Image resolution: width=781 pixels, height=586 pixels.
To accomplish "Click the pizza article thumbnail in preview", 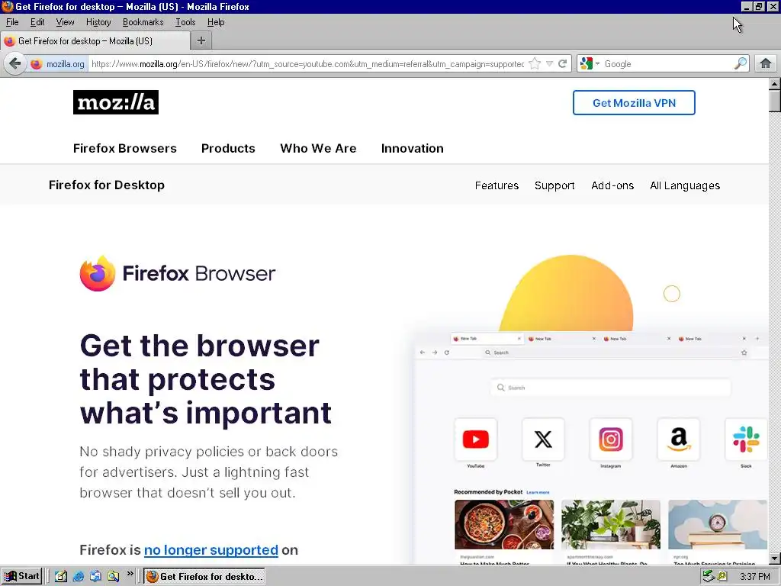I will pos(504,524).
